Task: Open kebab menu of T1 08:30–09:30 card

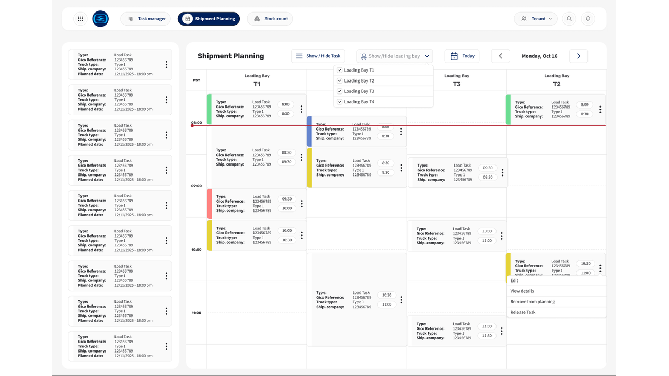Action: coord(301,157)
